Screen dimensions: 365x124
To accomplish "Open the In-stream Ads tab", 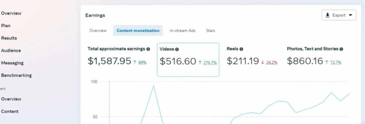I will 182,30.
